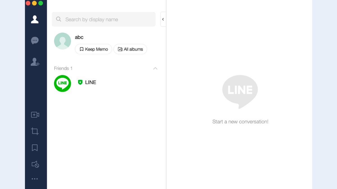This screenshot has width=337, height=189.
Task: Toggle the notifications mute speaker icon
Action: 35,164
